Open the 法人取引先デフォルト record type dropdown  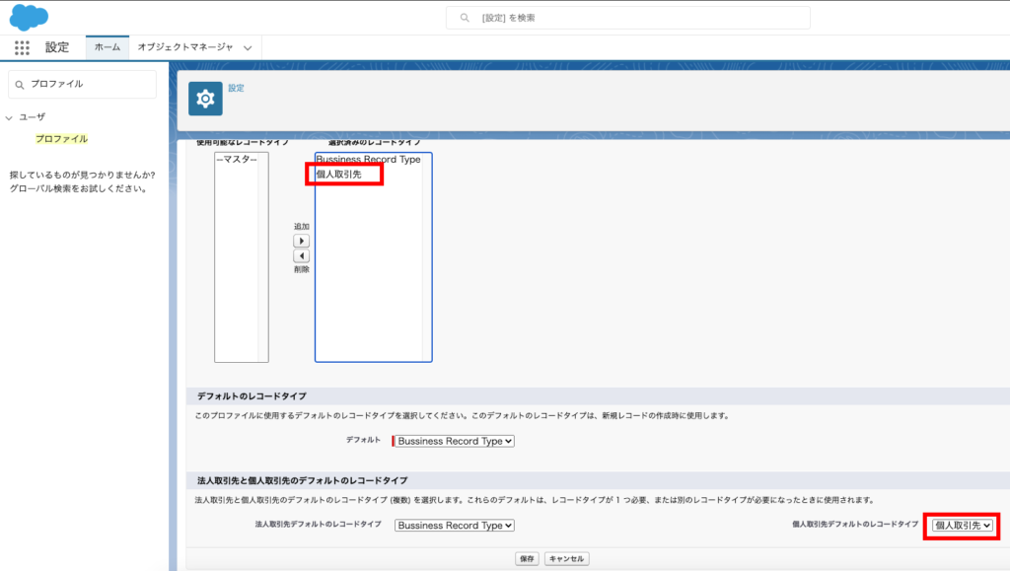point(454,526)
